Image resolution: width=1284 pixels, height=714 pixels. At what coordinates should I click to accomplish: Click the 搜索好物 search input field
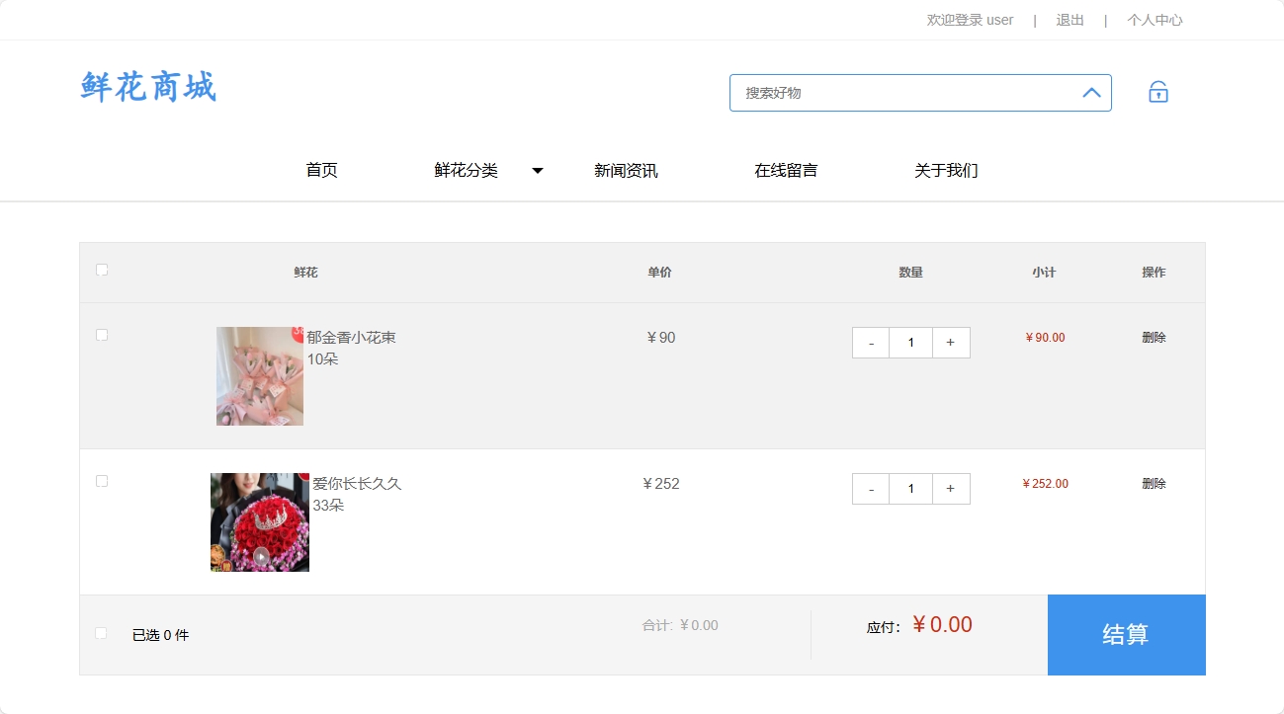click(x=890, y=92)
